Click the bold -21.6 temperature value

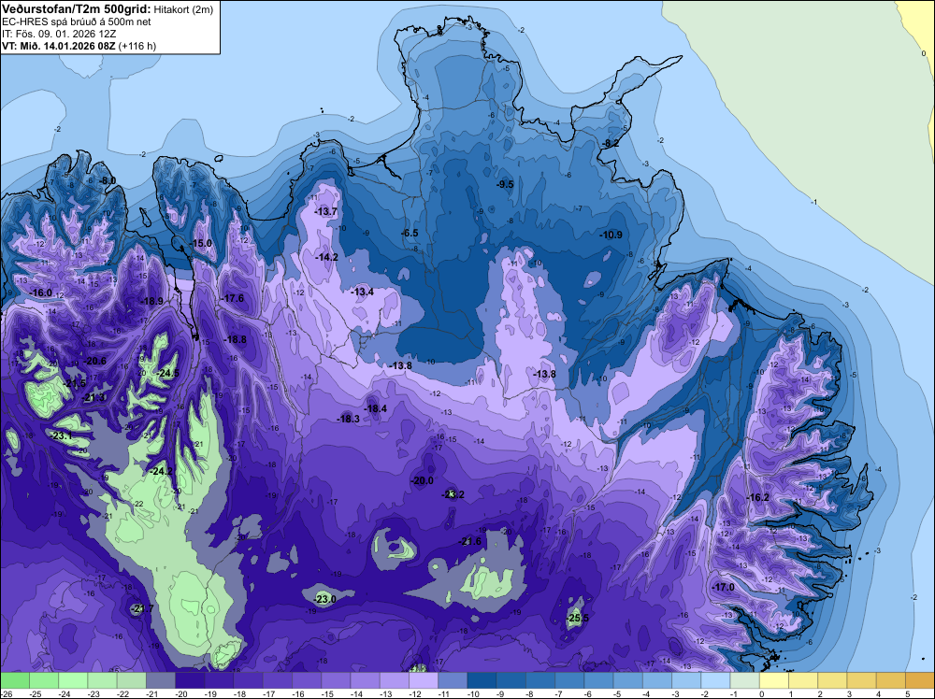point(470,540)
